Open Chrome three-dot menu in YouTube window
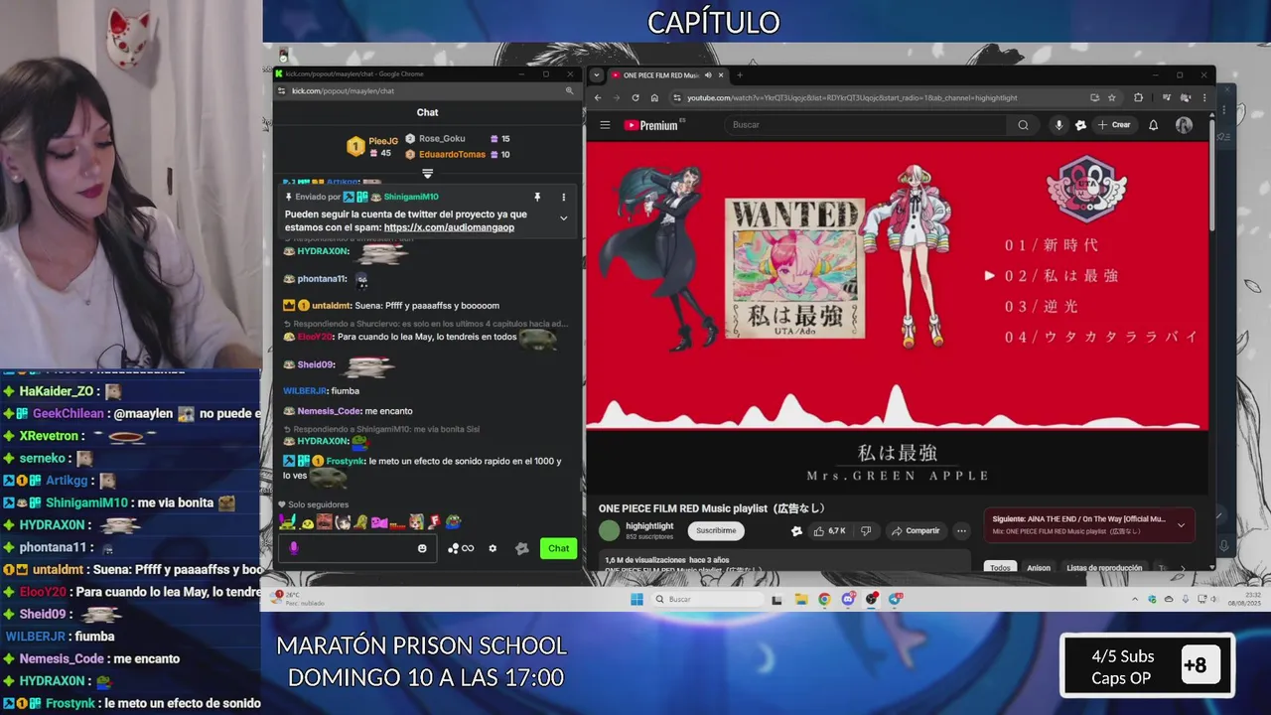Screen dimensions: 1271x715 (x=1203, y=97)
